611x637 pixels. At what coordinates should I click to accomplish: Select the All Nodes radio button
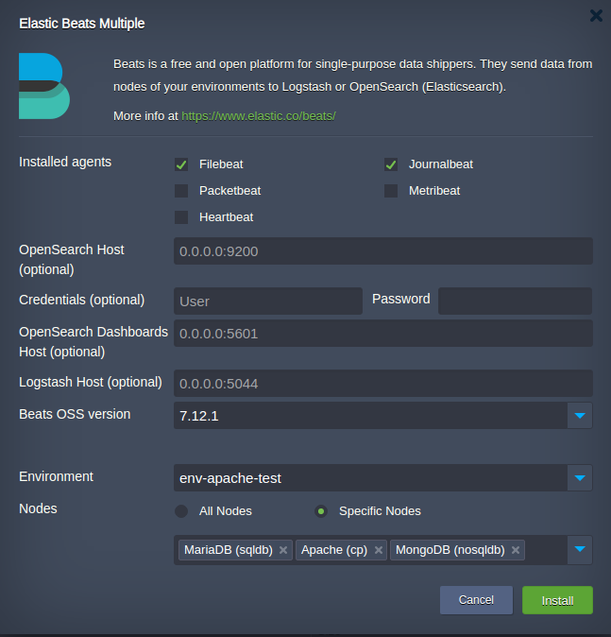(x=181, y=511)
